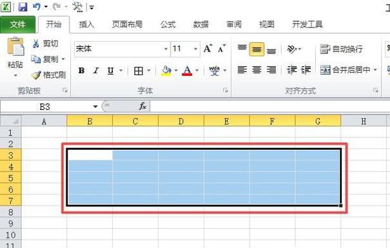Image resolution: width=390 pixels, height=248 pixels.
Task: Click Wrap Text (自动换行) button
Action: pyautogui.click(x=341, y=49)
